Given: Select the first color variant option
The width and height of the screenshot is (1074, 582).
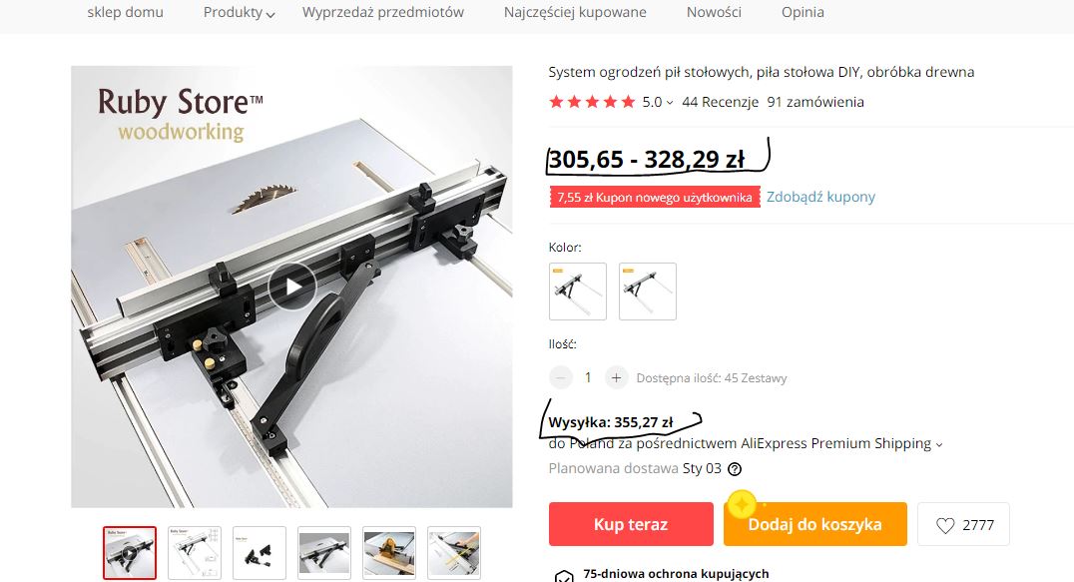Looking at the screenshot, I should [x=577, y=291].
